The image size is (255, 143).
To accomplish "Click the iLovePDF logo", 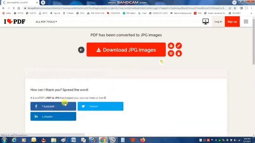I will [15, 21].
